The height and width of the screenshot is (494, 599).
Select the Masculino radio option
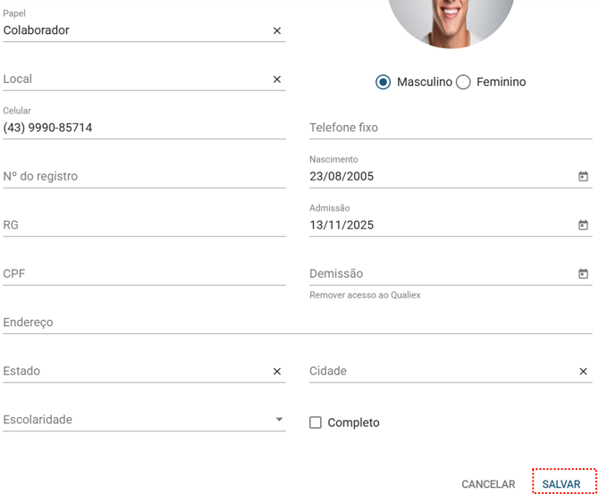[x=384, y=82]
